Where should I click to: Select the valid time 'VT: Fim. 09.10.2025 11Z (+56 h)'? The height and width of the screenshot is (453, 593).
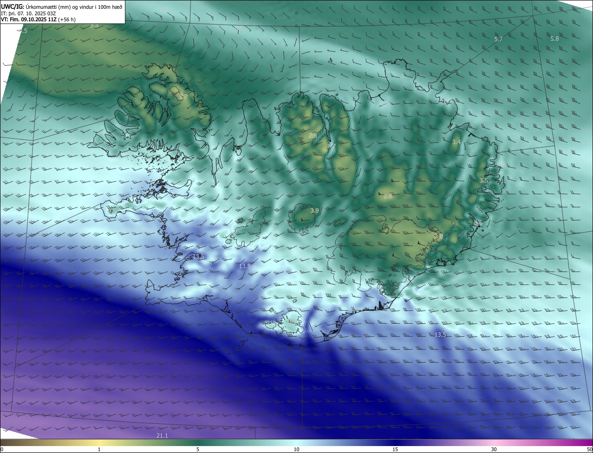tap(38, 19)
